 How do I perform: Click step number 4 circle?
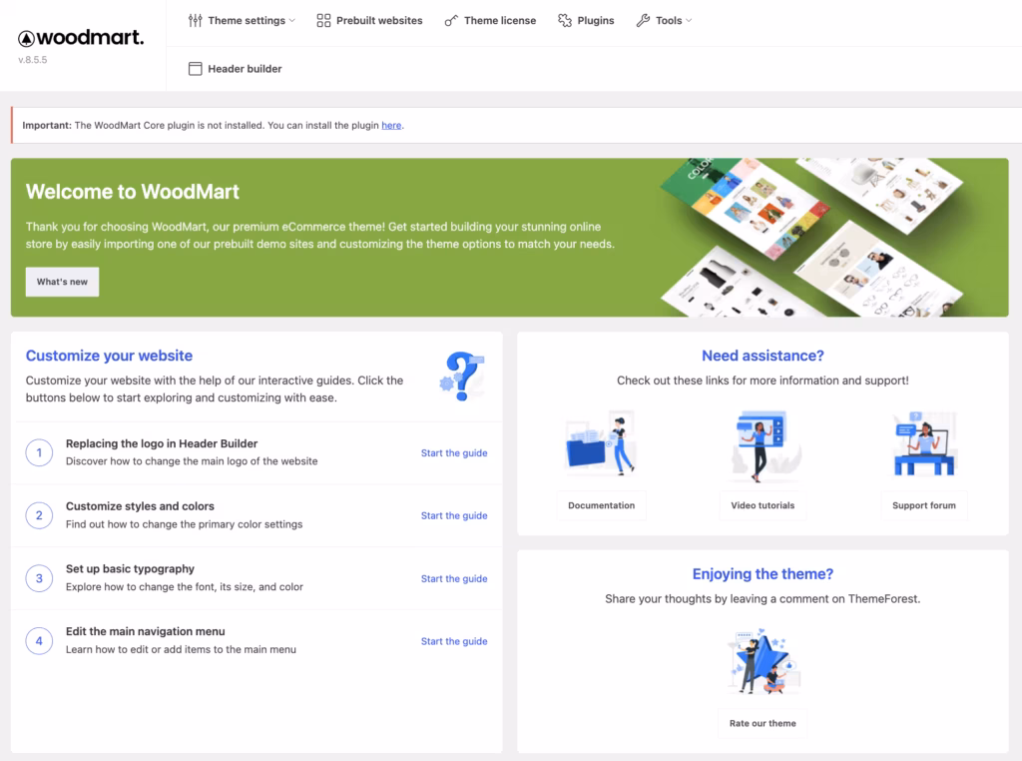coord(39,640)
